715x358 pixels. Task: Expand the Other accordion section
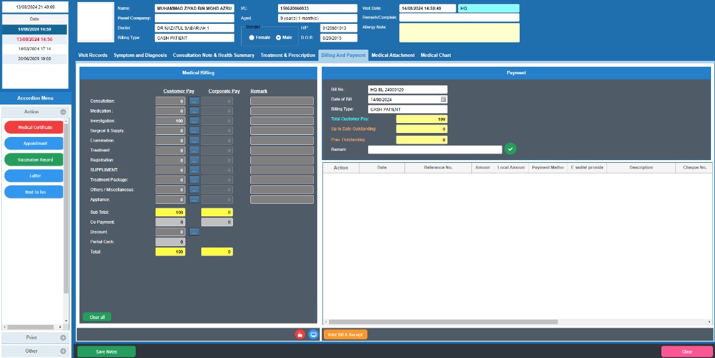click(x=63, y=351)
